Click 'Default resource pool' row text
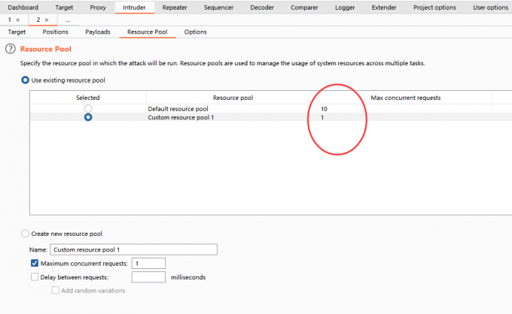 pyautogui.click(x=178, y=109)
